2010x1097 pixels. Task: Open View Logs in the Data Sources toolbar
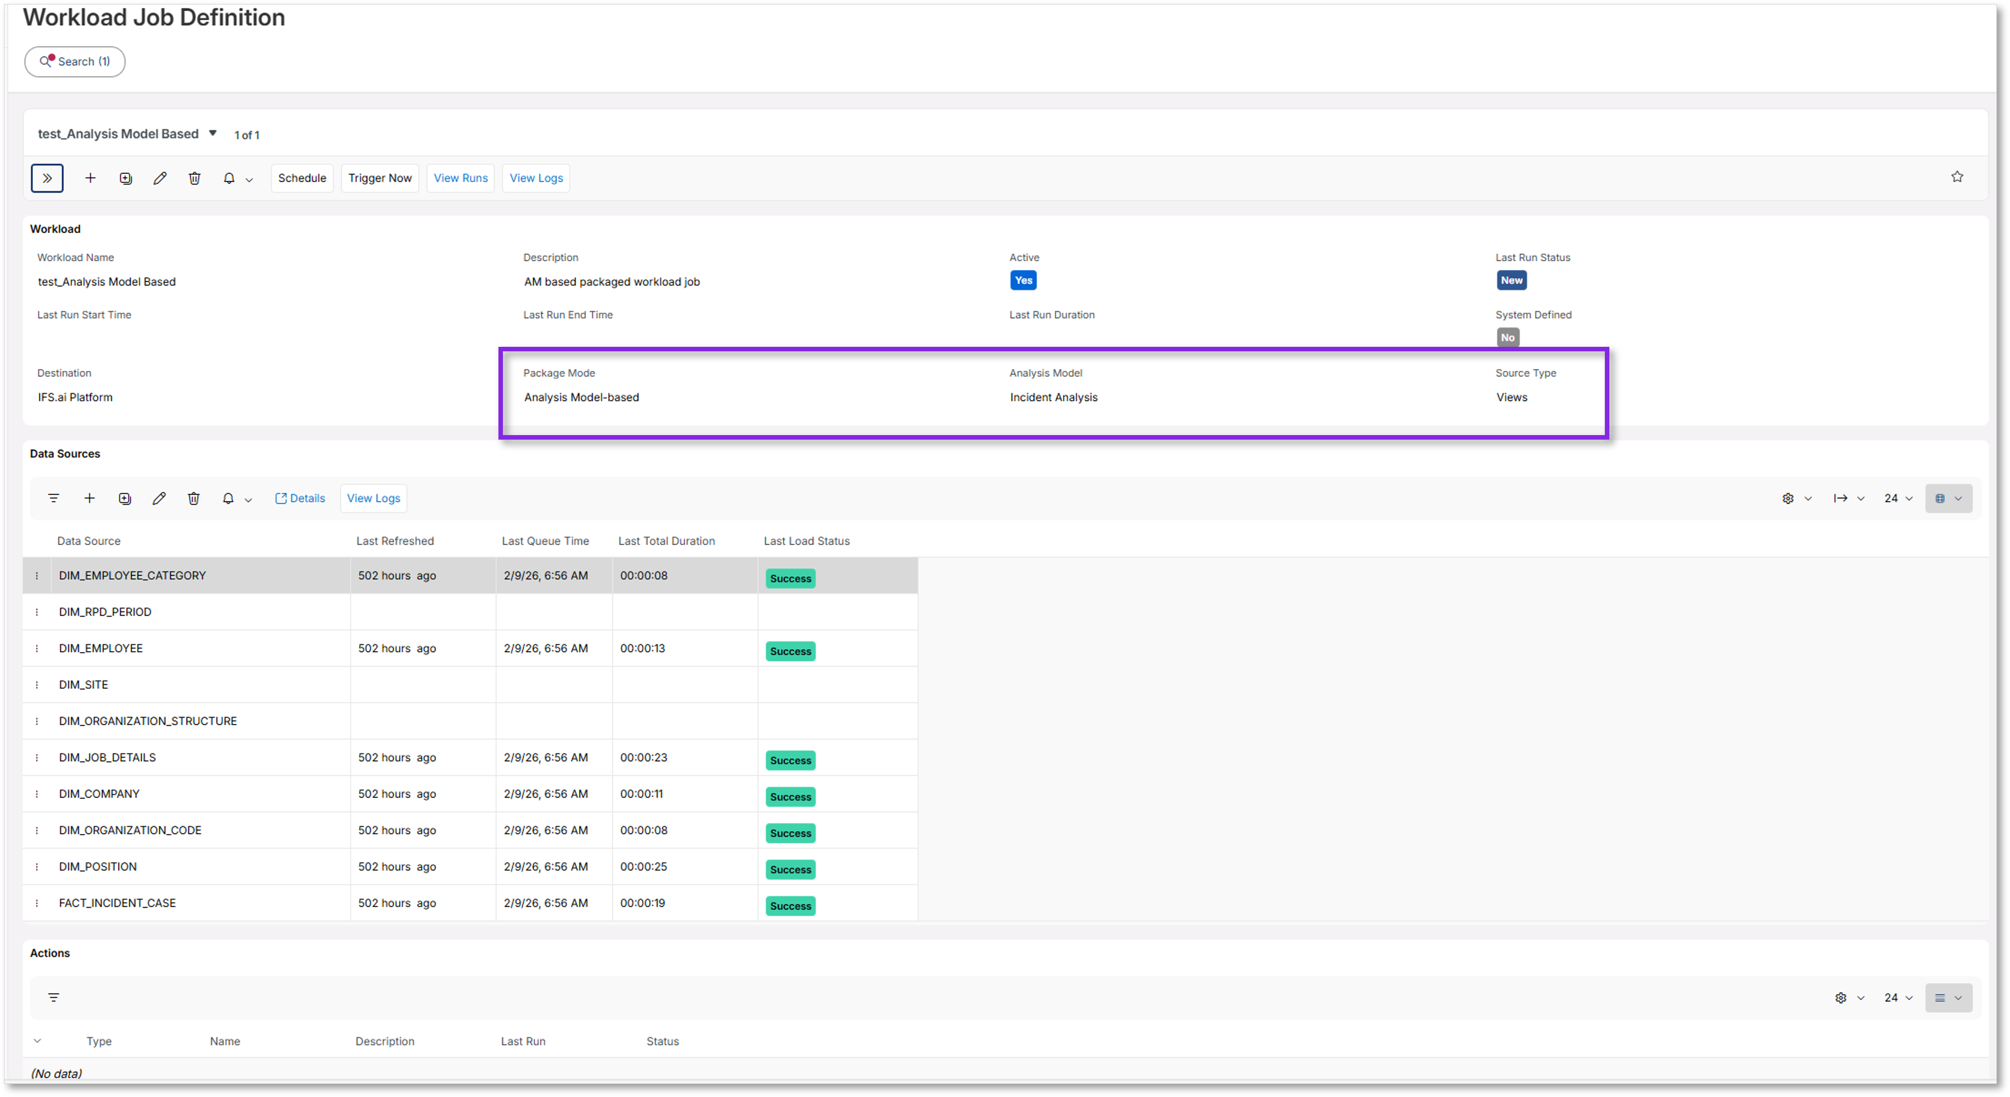[x=373, y=498]
